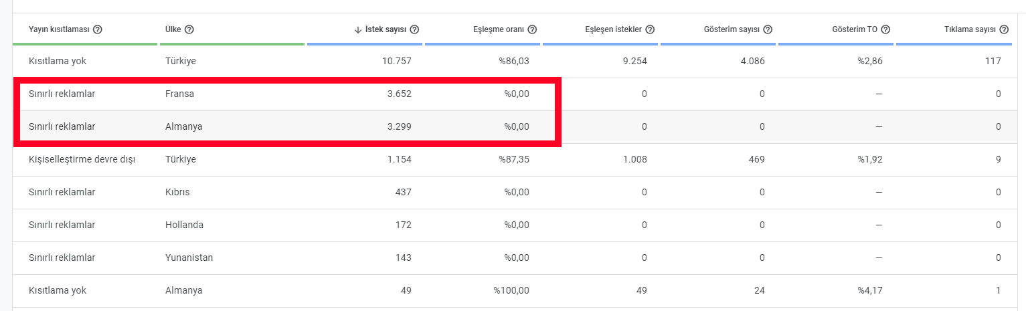This screenshot has height=311, width=1026.
Task: Click Sınırlı reklamlar in the Fransa row
Action: coord(62,94)
